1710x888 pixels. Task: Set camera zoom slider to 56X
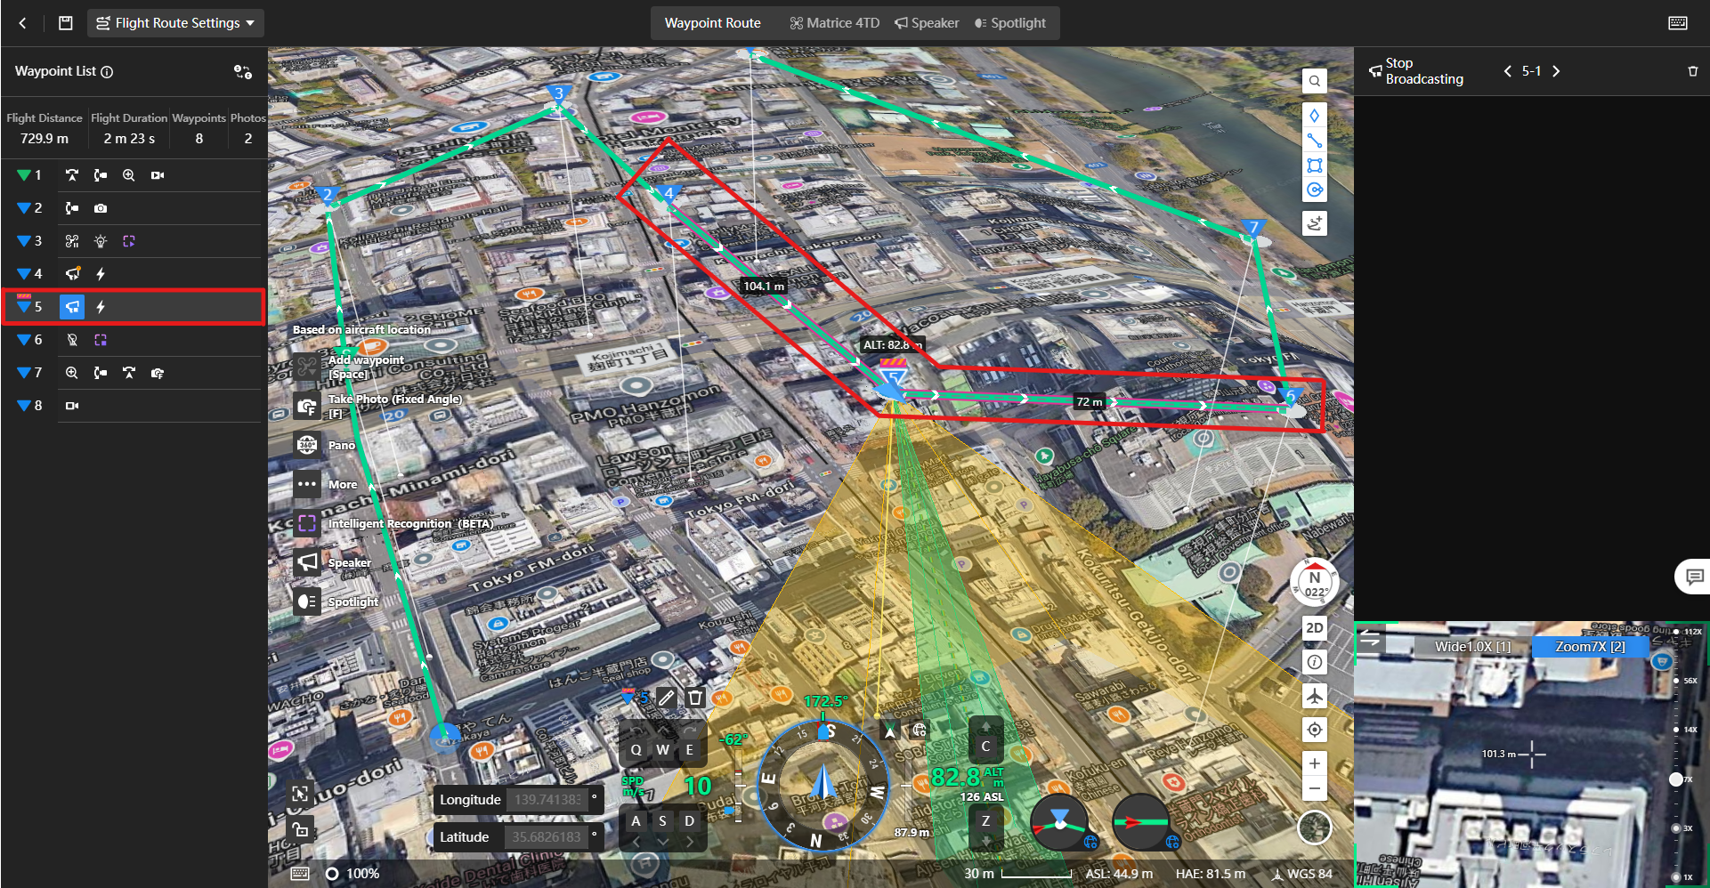tap(1676, 681)
